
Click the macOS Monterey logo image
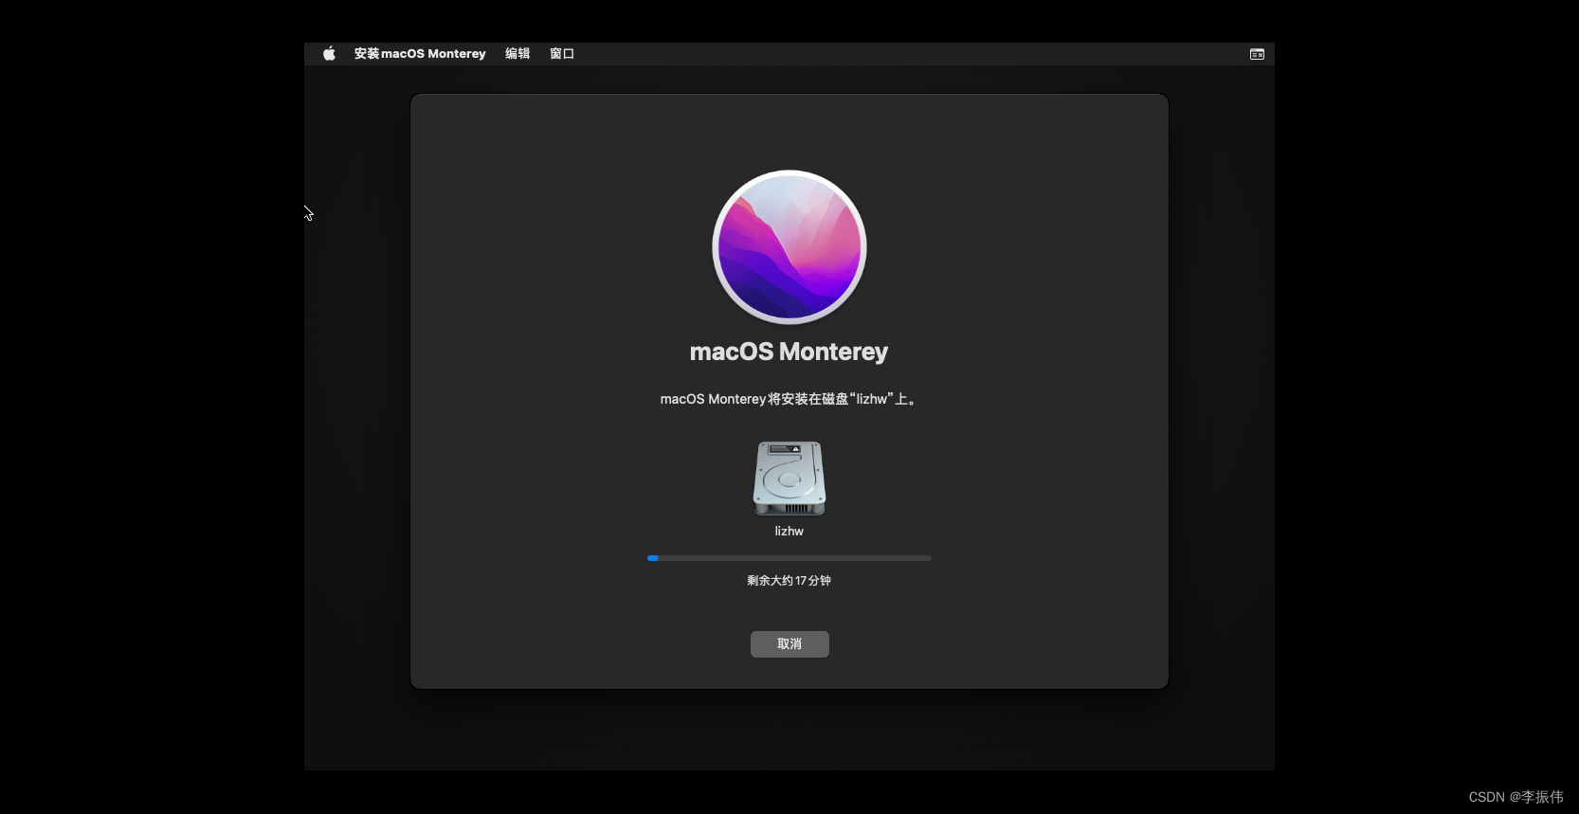789,247
